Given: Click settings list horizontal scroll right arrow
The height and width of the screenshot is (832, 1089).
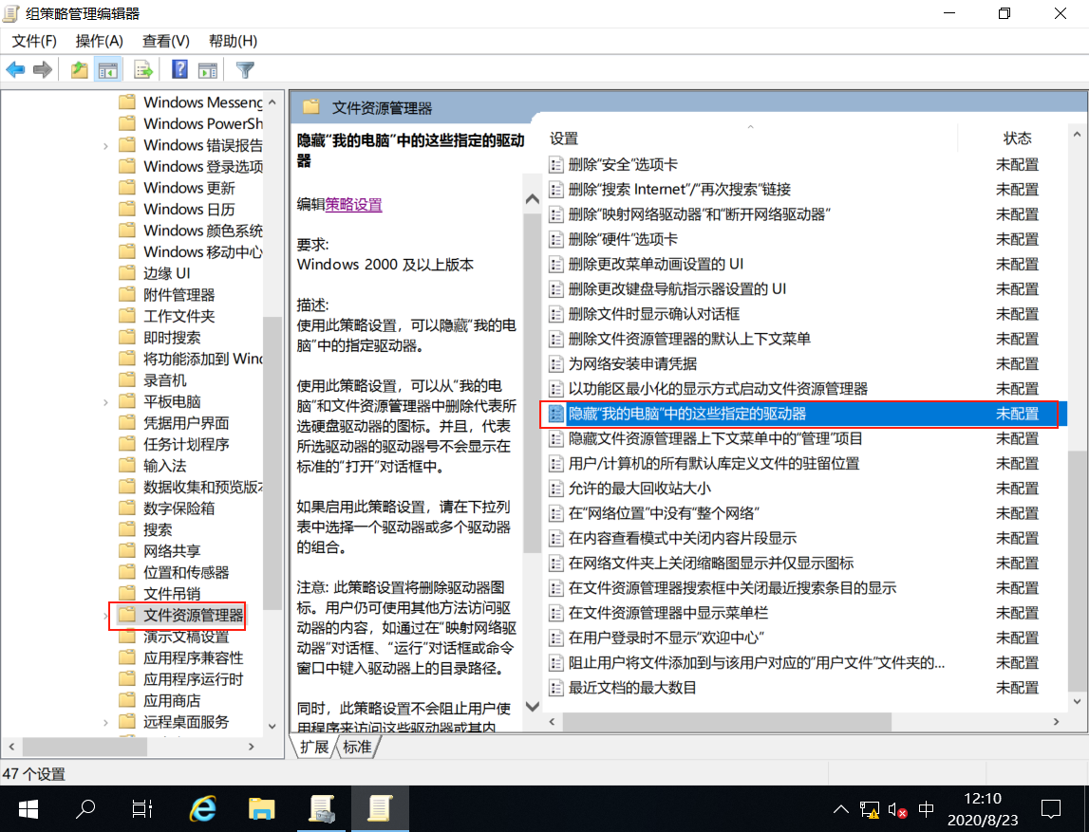Looking at the screenshot, I should (x=1057, y=722).
